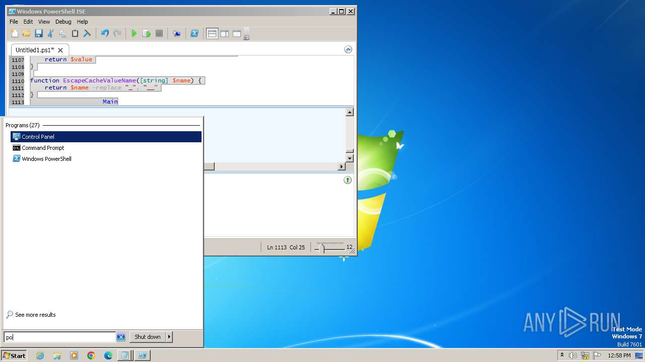Open Windows Media Player from taskbar
The width and height of the screenshot is (645, 362).
click(74, 355)
